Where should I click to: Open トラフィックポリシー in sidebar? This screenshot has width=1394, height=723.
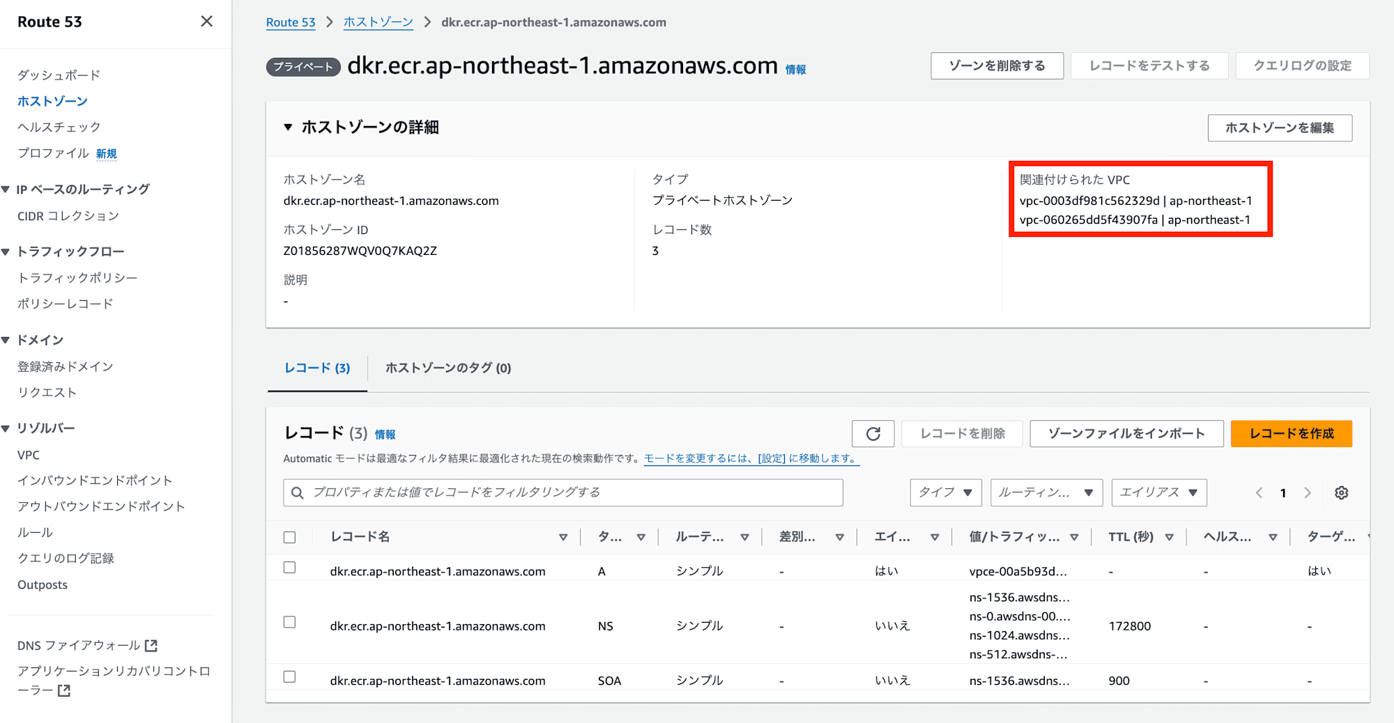77,278
